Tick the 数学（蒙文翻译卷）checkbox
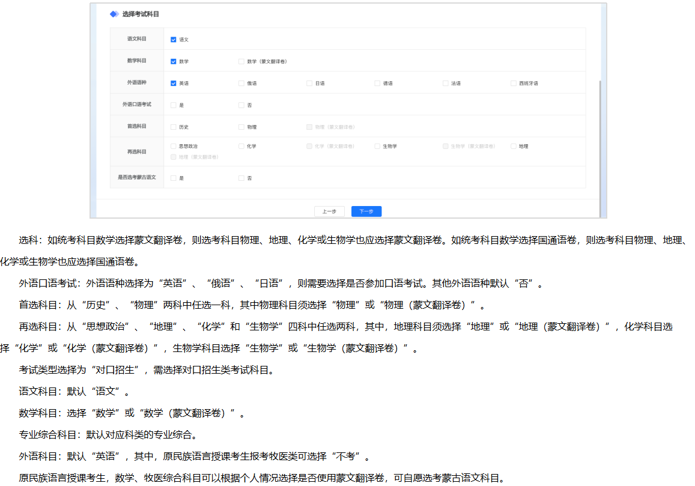The height and width of the screenshot is (486, 695). [x=241, y=61]
